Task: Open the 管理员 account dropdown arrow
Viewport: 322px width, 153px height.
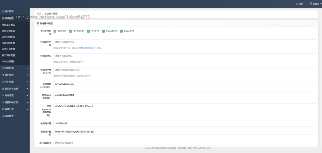Action: pyautogui.click(x=321, y=4)
